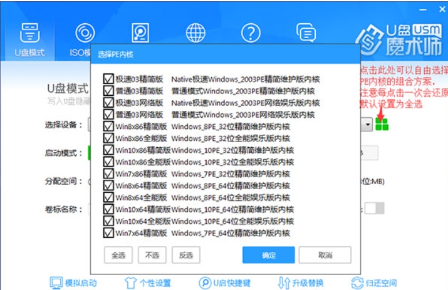
Task: Open the 选择设备 dropdown arrow
Action: point(367,125)
